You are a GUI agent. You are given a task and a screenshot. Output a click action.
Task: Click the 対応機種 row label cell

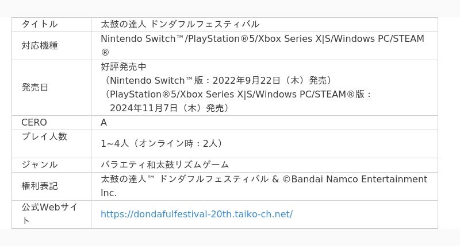pyautogui.click(x=40, y=45)
